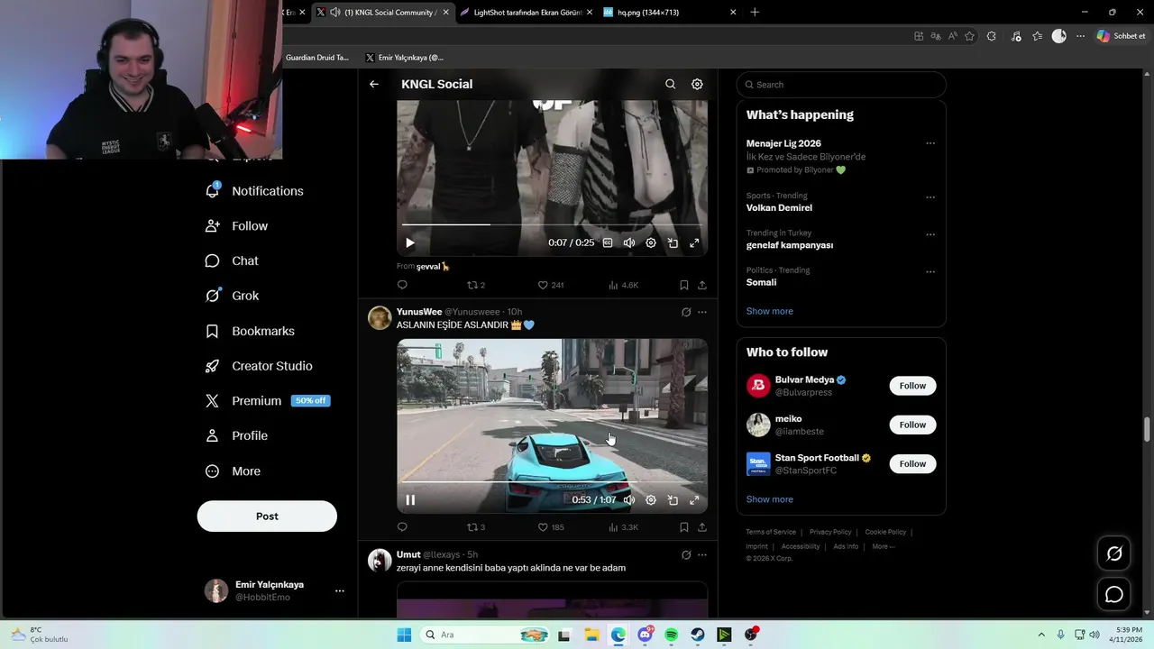Toggle captions on the first video

pos(608,242)
